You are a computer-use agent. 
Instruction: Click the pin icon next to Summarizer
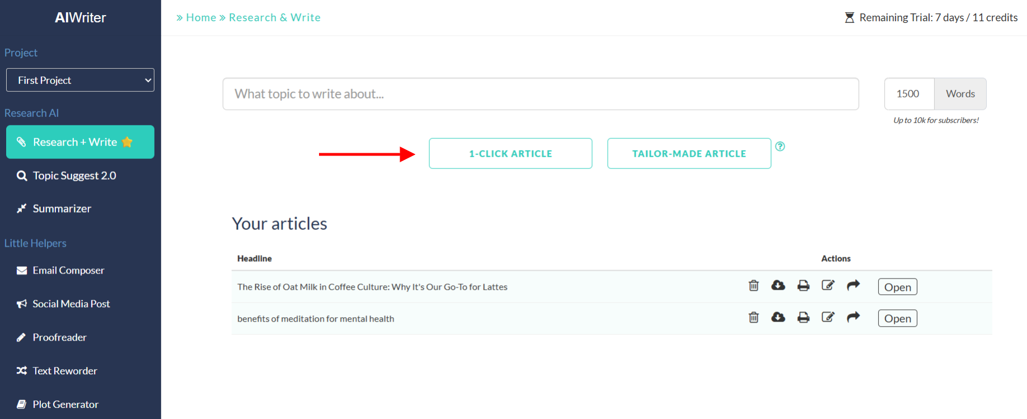tap(21, 209)
